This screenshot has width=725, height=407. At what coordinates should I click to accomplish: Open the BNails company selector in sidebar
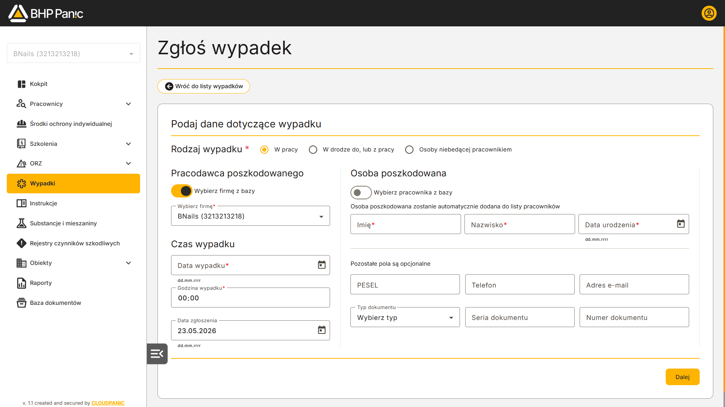(x=73, y=54)
